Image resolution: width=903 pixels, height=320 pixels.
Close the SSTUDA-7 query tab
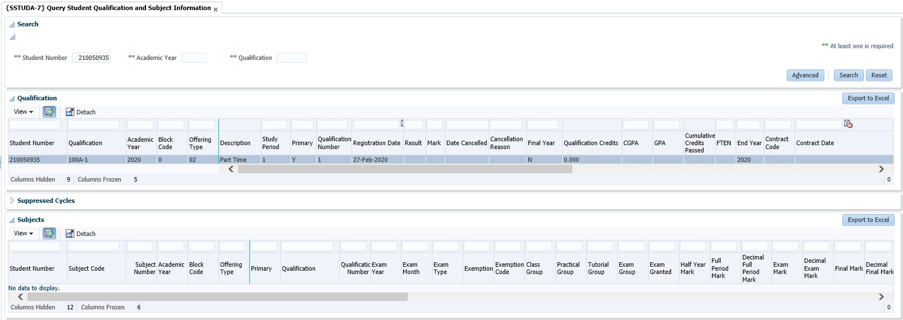[x=216, y=10]
